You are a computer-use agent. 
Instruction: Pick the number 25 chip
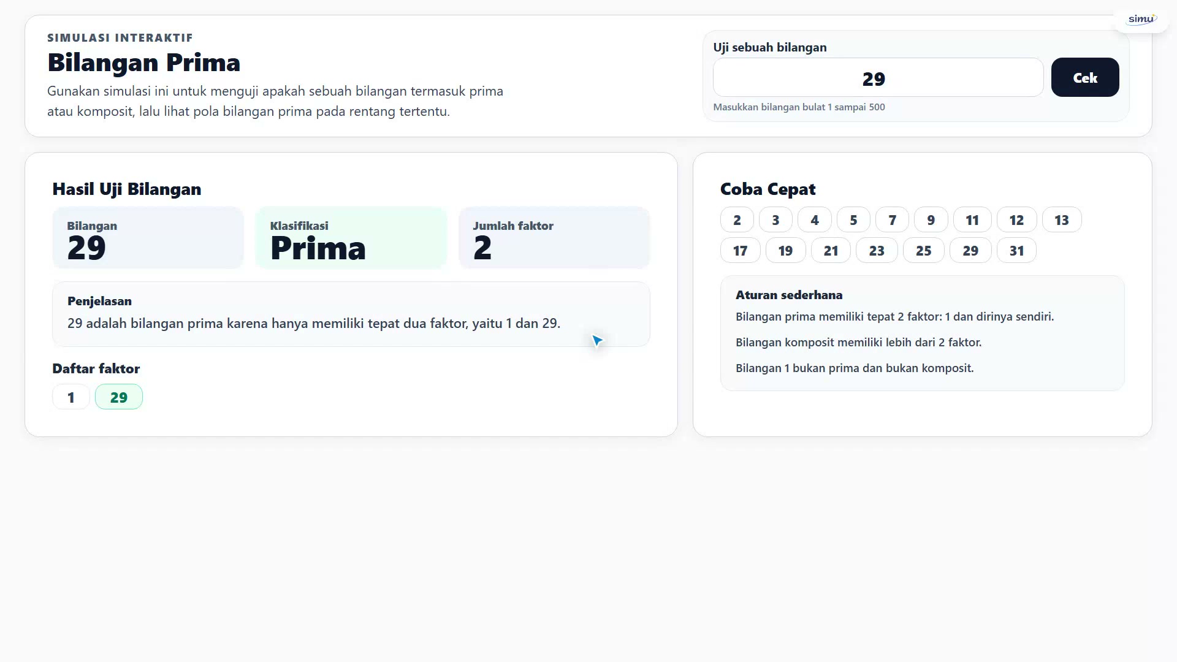[923, 251]
